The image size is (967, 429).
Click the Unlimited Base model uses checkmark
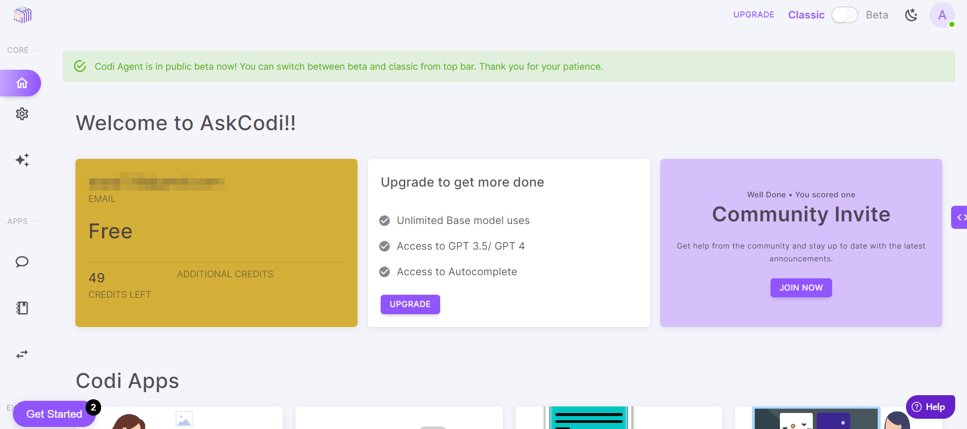pyautogui.click(x=384, y=221)
